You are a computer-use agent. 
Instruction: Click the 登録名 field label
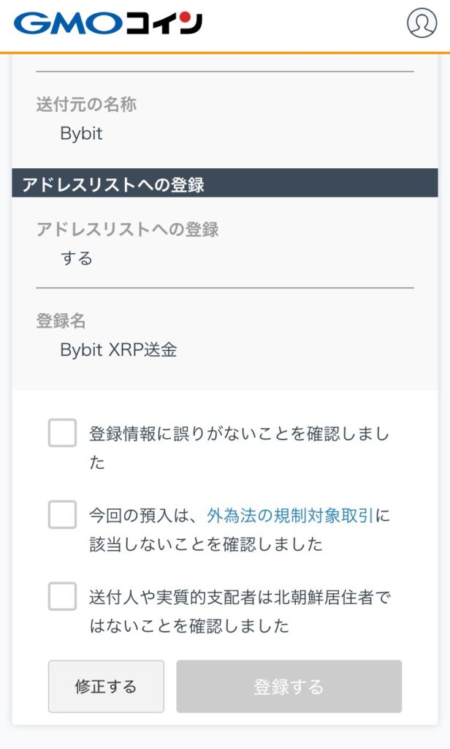tap(61, 320)
